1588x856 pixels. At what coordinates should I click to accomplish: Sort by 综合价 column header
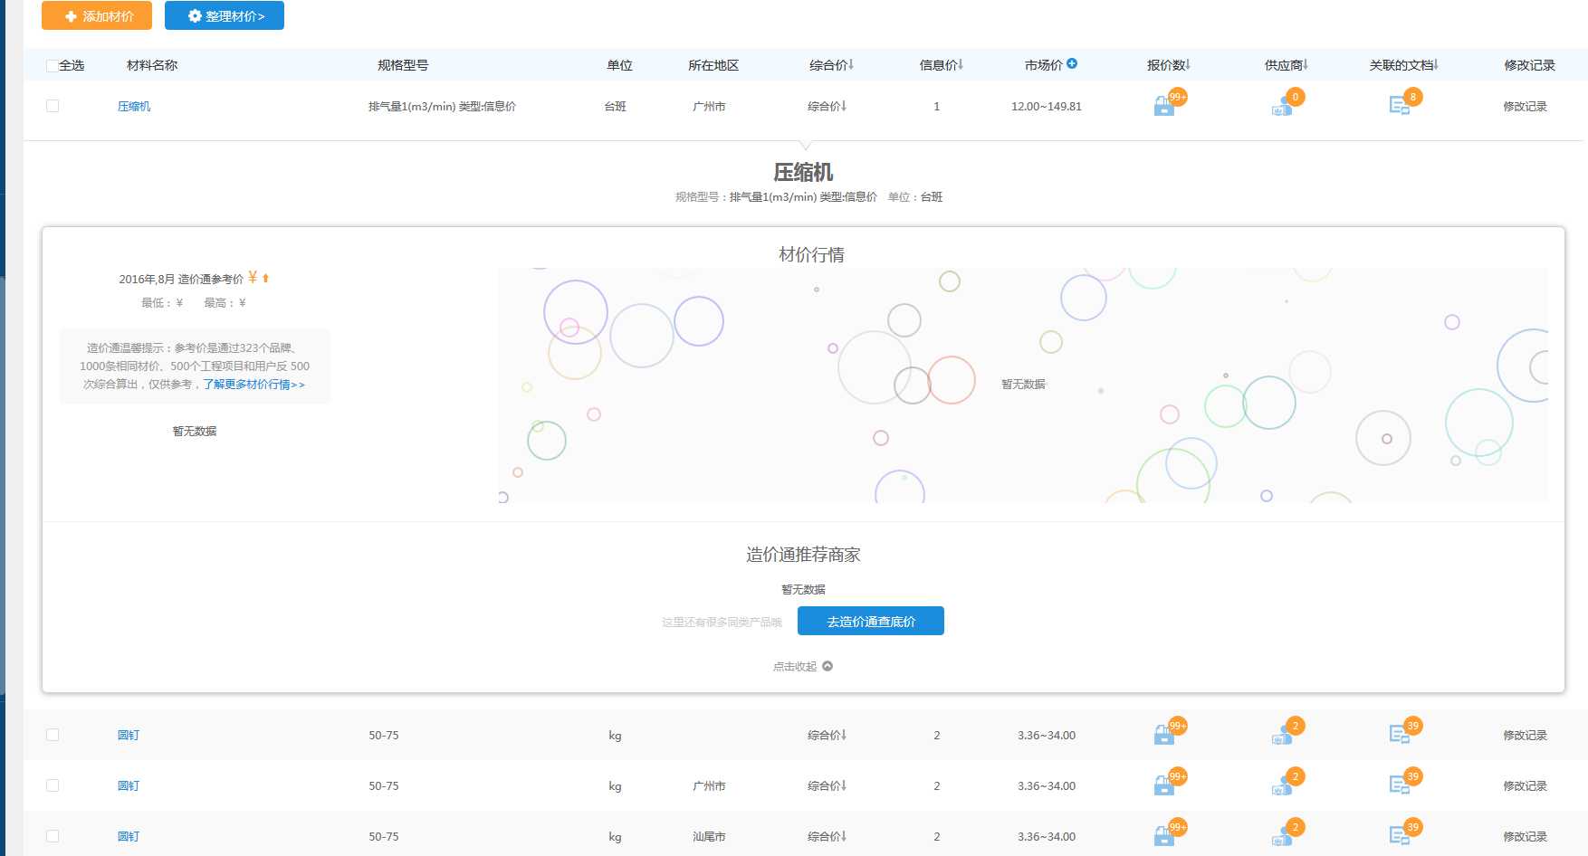831,65
